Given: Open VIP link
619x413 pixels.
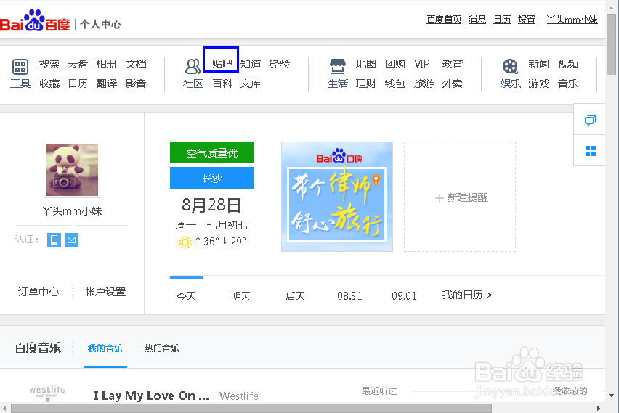Looking at the screenshot, I should point(421,64).
